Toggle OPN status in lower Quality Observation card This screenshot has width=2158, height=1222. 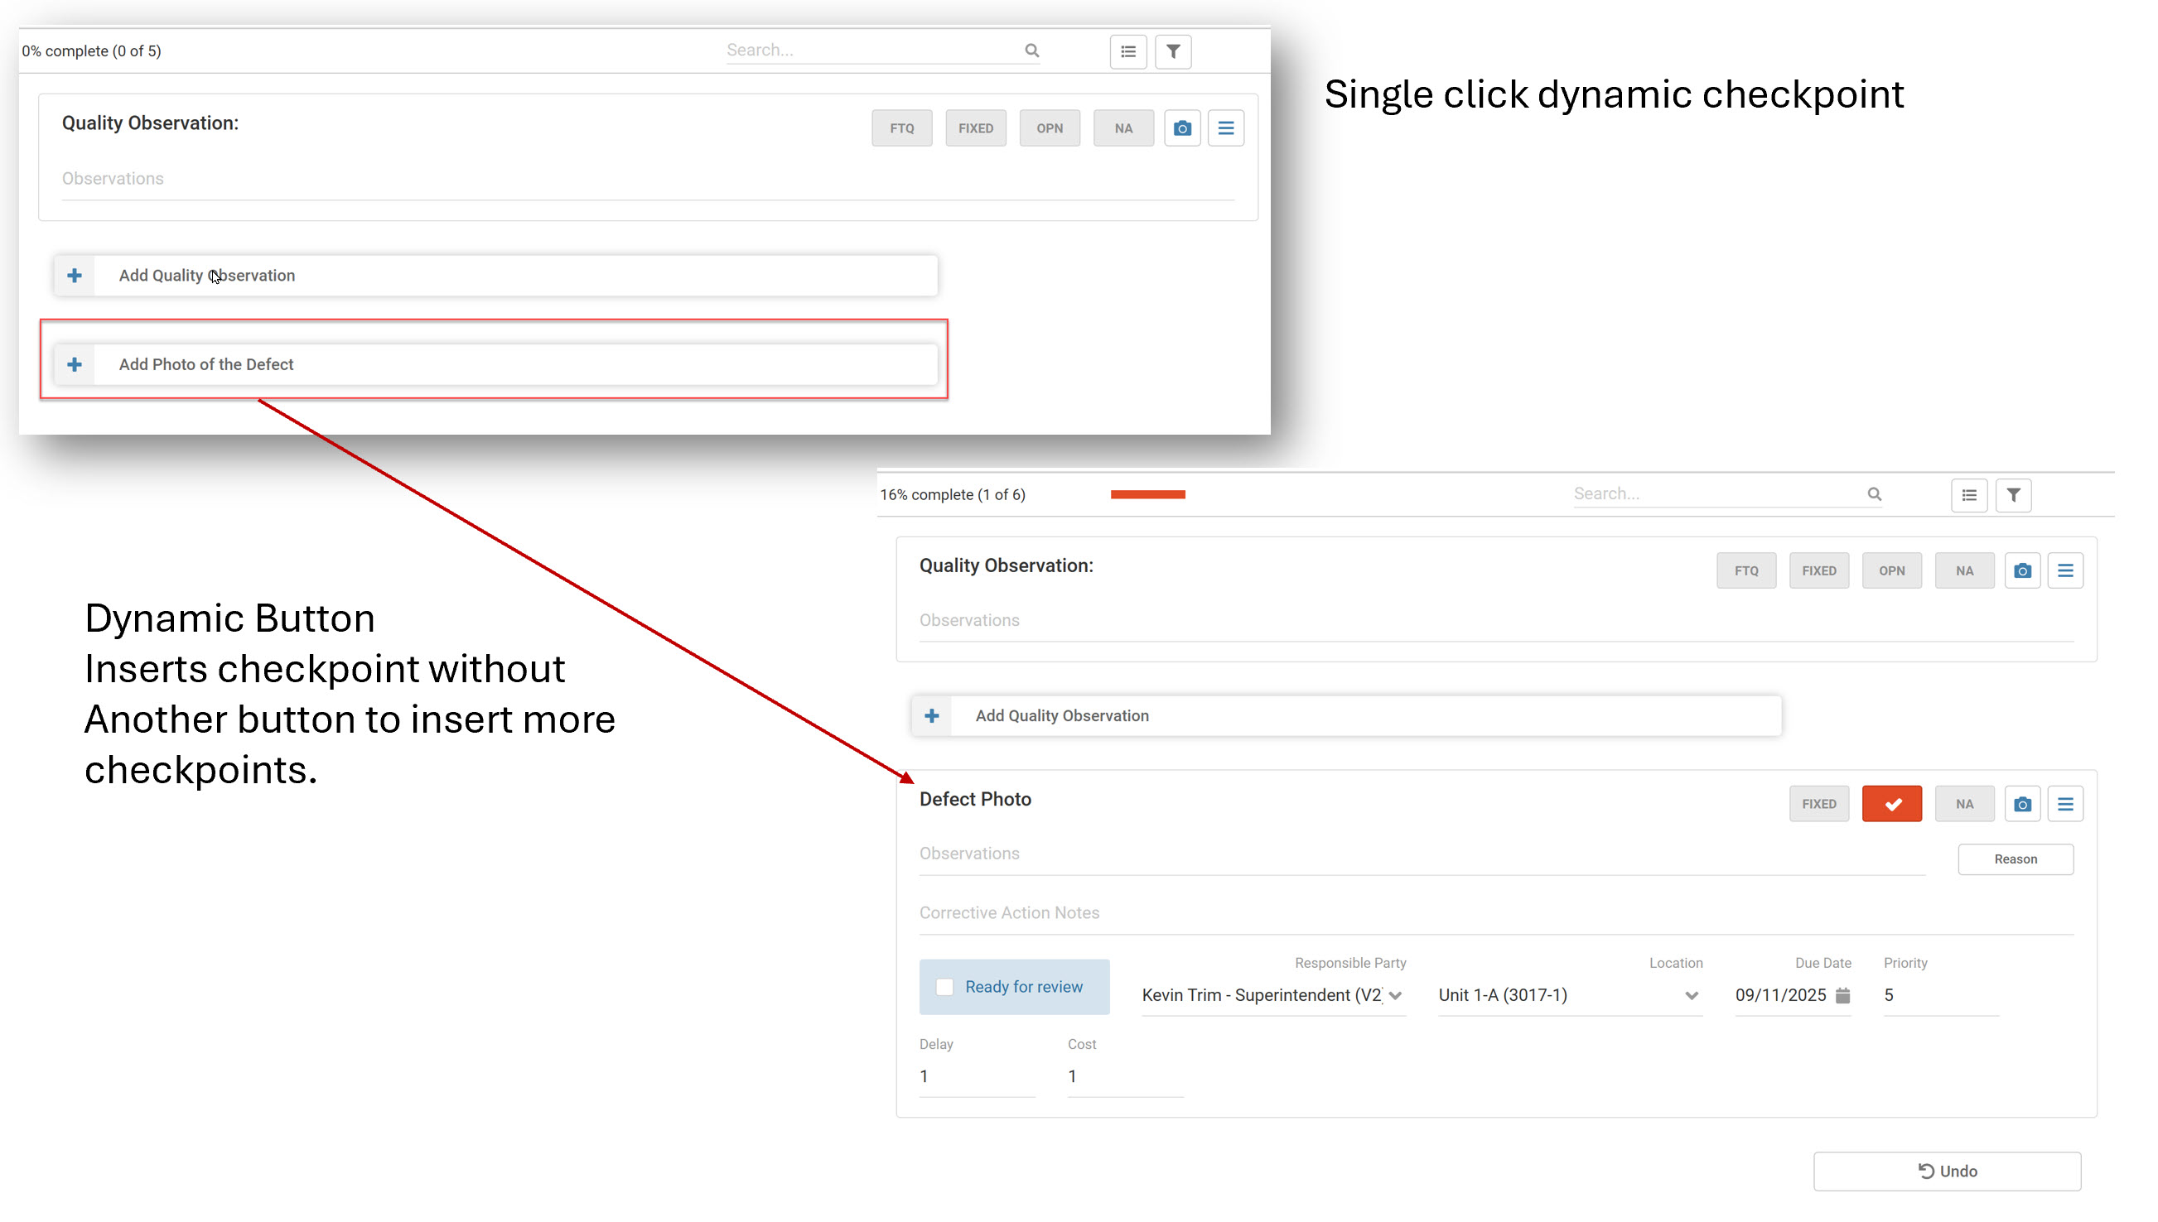pyautogui.click(x=1892, y=570)
